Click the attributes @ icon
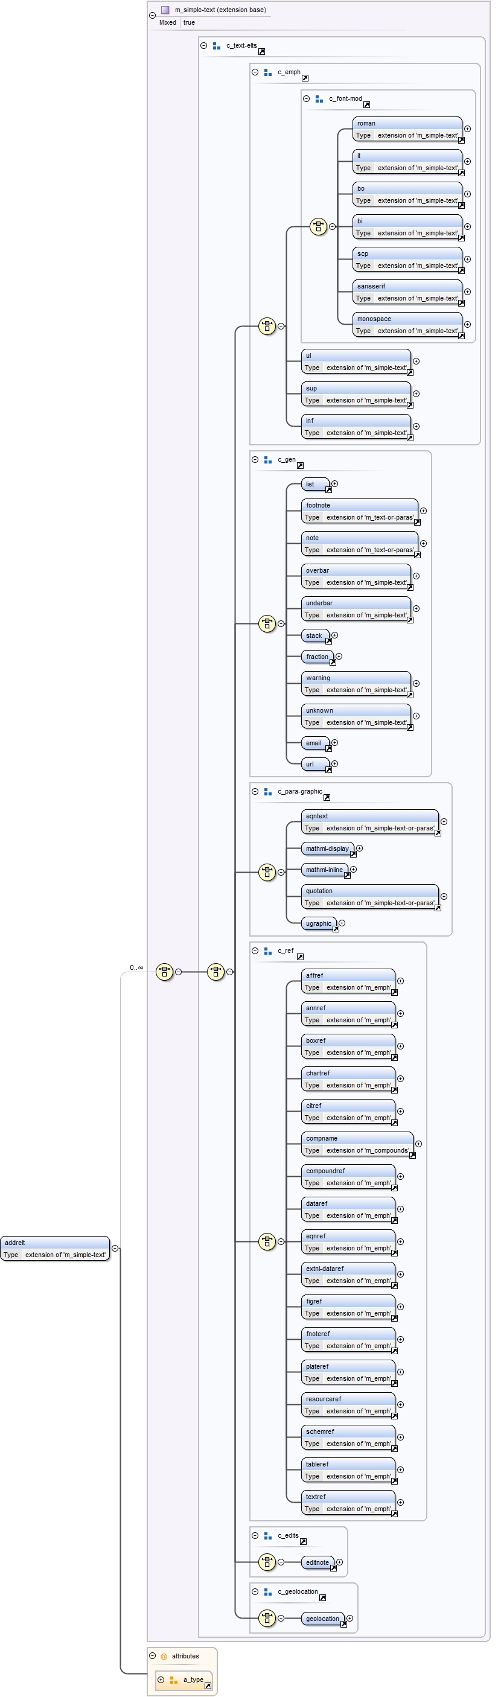The height and width of the screenshot is (1697, 501). click(164, 1656)
